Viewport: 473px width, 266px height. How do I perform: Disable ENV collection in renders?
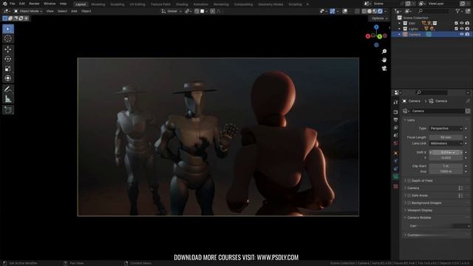click(467, 23)
